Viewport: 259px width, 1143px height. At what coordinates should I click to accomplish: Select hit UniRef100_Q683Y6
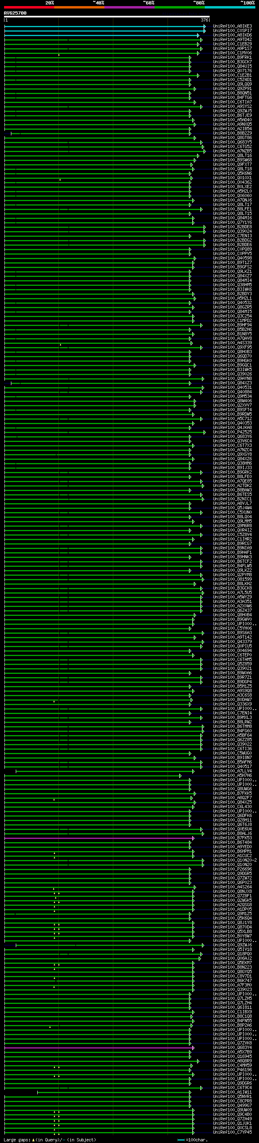(x=232, y=437)
